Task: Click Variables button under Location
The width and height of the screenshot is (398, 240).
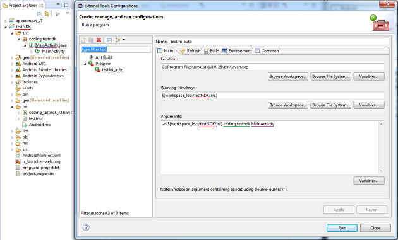Action: pos(369,76)
